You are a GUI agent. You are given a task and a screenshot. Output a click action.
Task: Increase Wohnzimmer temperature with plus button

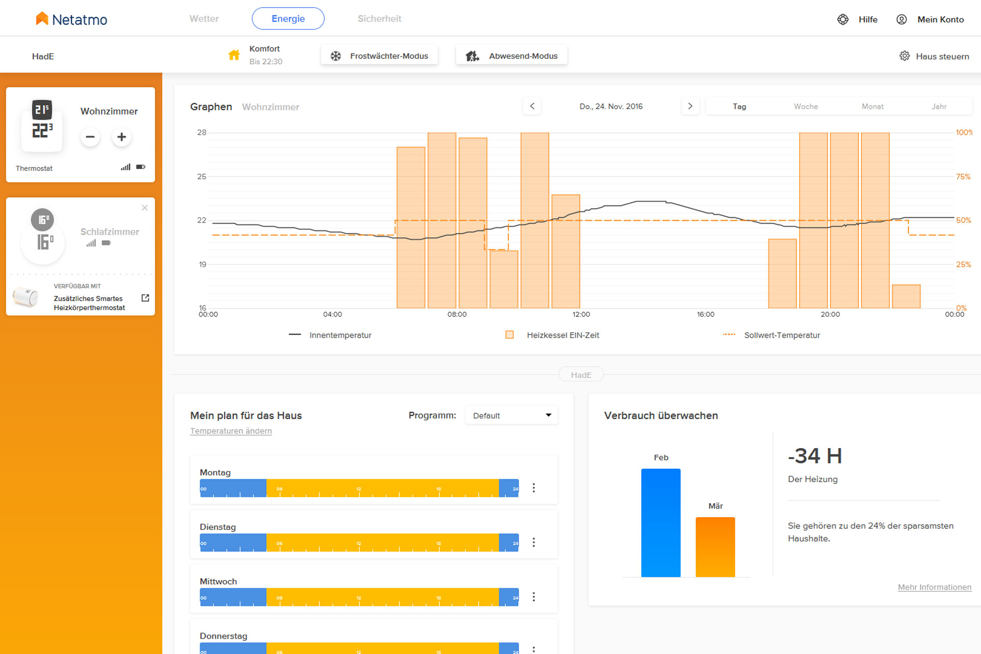[x=122, y=137]
